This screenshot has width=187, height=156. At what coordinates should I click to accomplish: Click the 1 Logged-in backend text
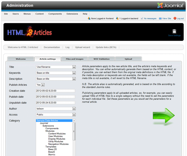[x=129, y=18]
